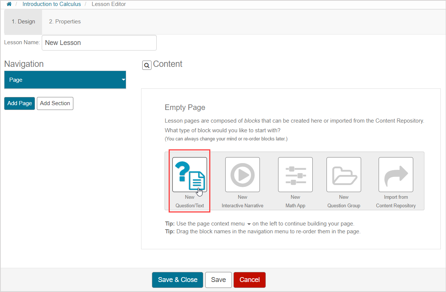Click the magnifier icon beside Content

click(147, 65)
